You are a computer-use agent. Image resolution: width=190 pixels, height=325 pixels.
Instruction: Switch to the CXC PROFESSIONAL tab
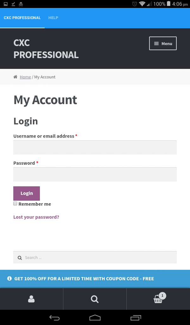click(x=22, y=18)
